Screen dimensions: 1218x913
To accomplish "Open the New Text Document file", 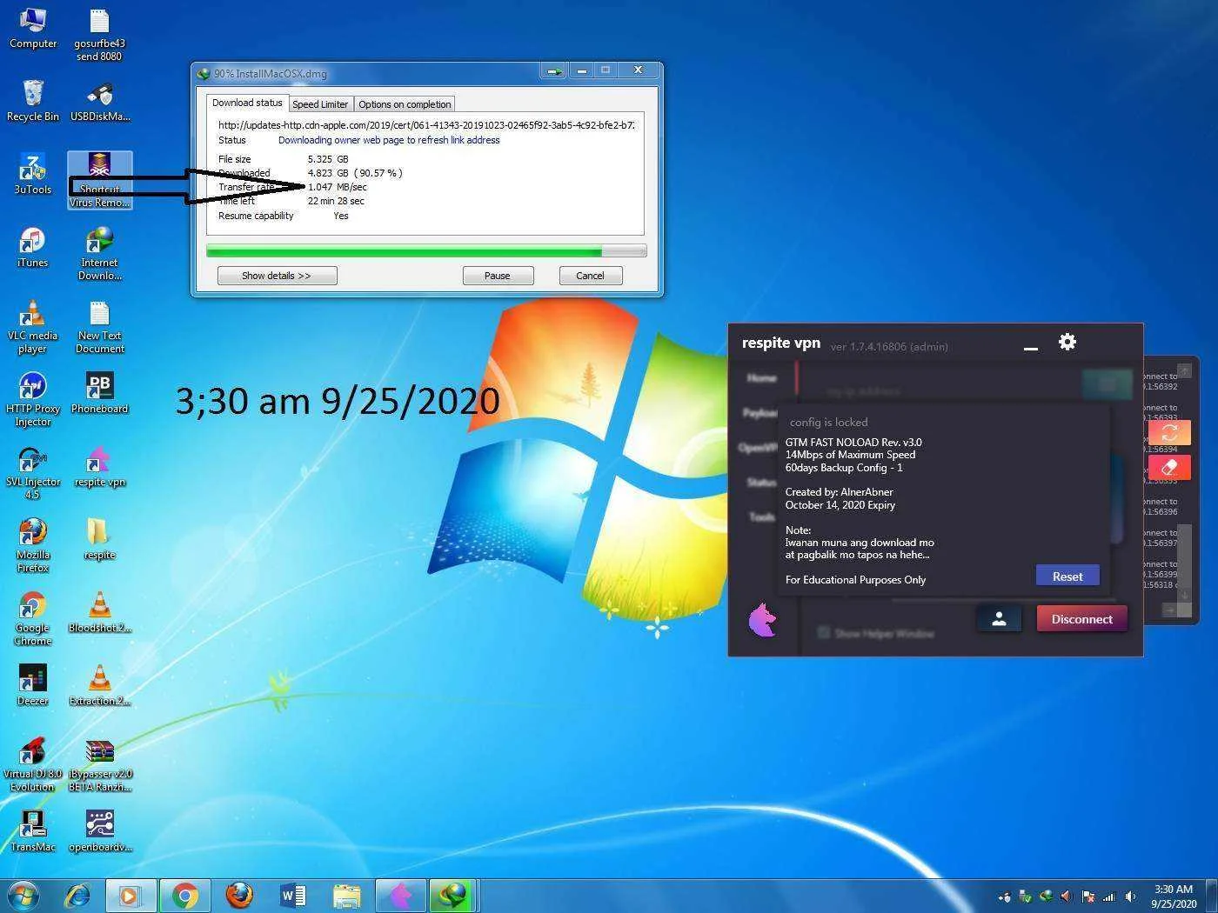I will tap(99, 327).
